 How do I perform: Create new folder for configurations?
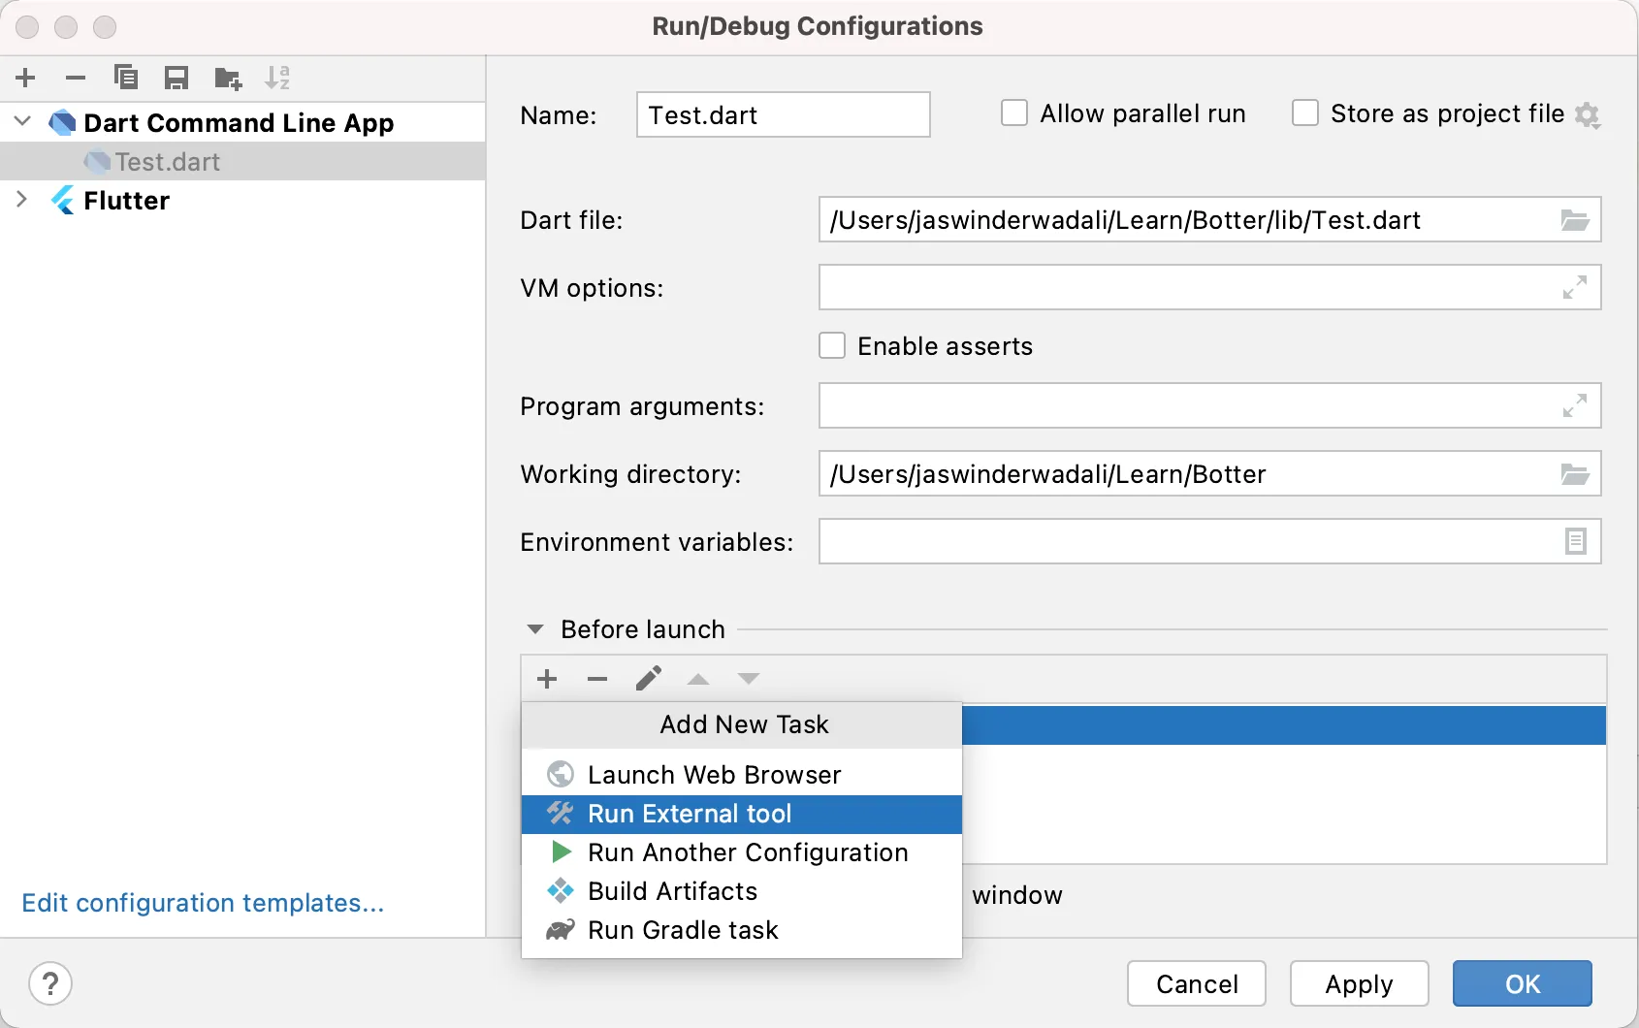228,78
